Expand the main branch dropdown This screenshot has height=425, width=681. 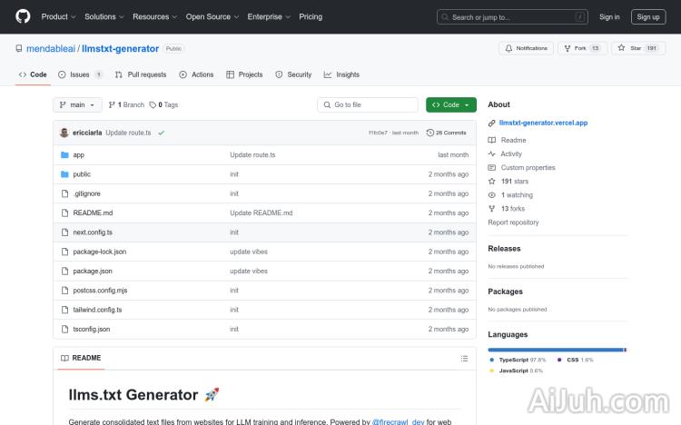pyautogui.click(x=77, y=105)
